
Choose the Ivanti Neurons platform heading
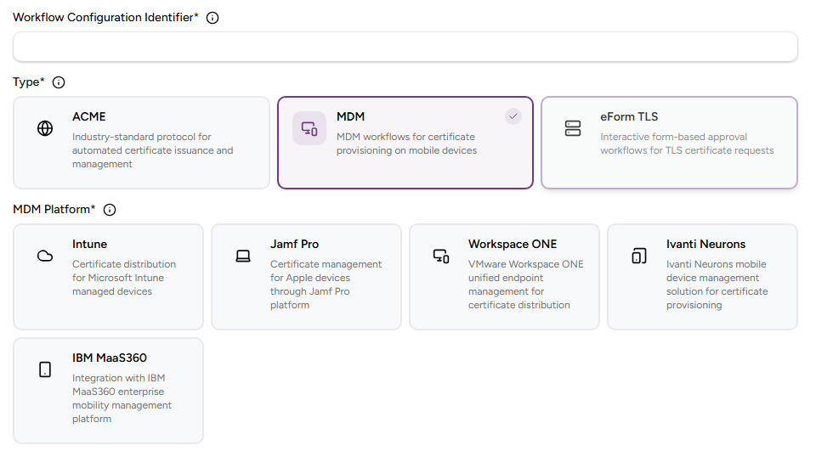click(705, 244)
